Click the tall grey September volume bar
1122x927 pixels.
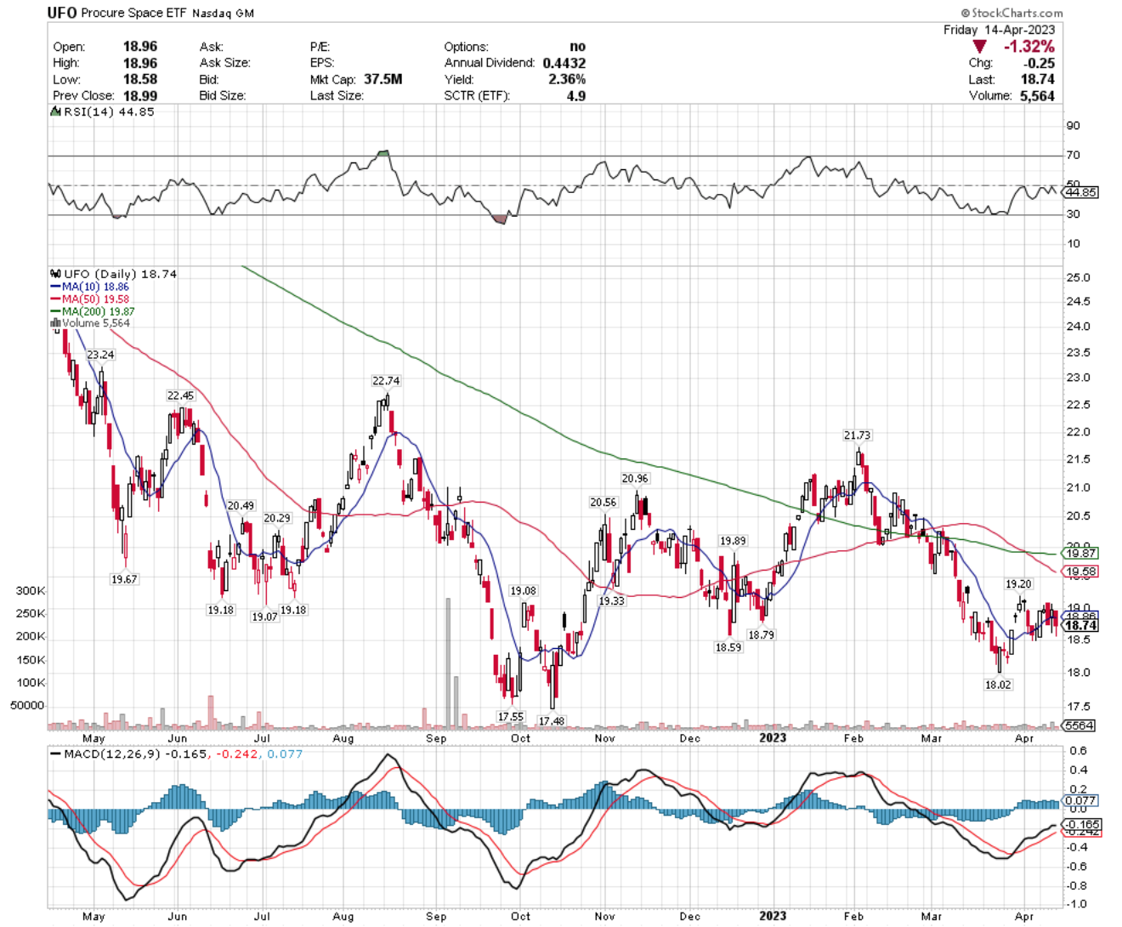point(448,663)
